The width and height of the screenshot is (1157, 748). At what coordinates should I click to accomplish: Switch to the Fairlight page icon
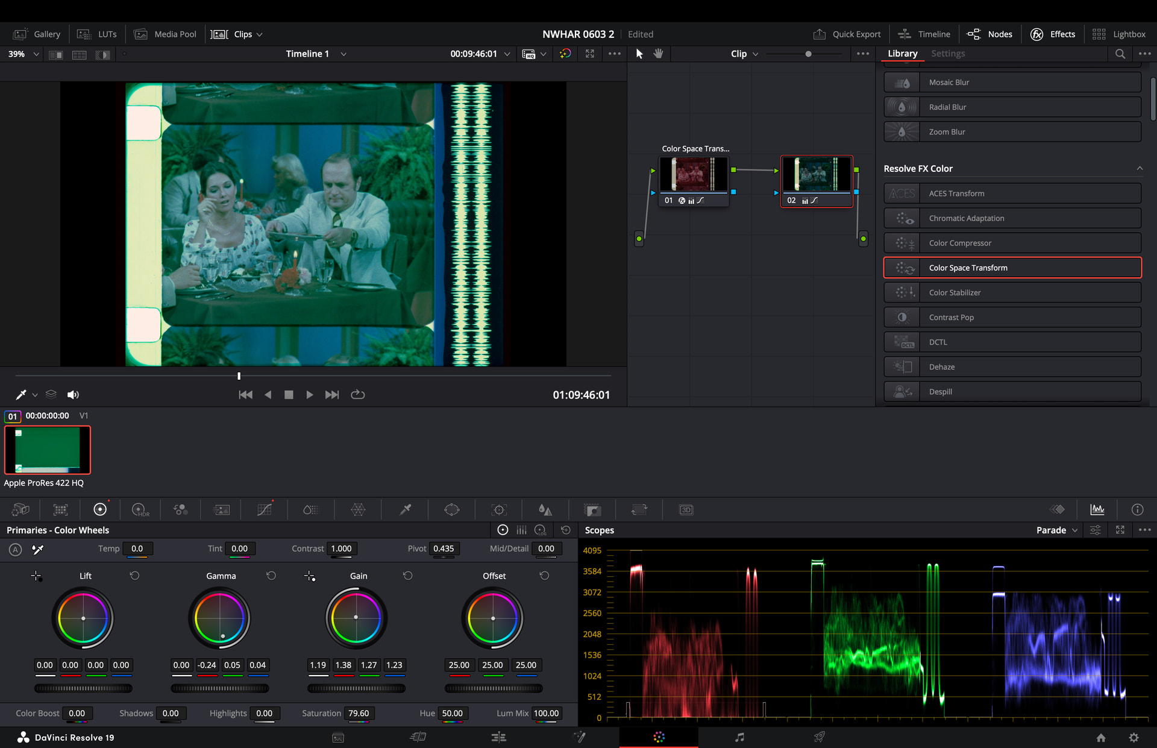click(739, 737)
